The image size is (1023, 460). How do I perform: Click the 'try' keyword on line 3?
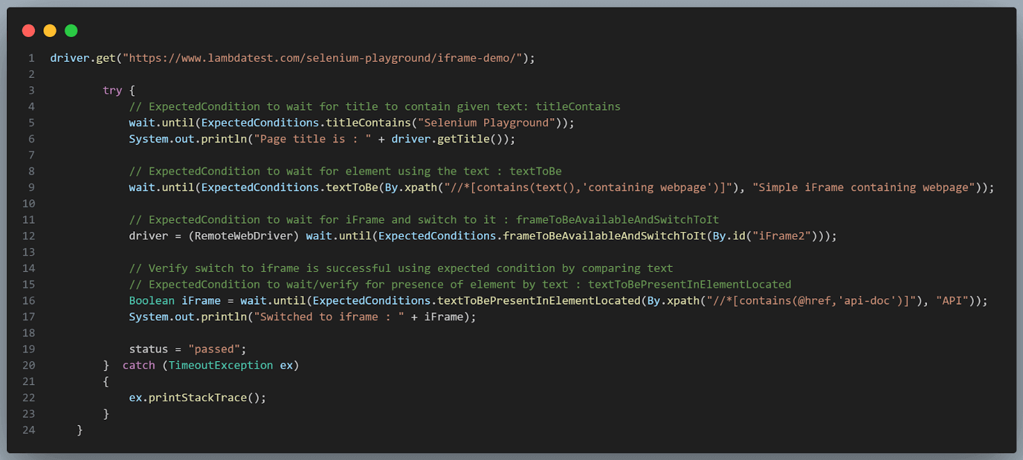tap(113, 91)
